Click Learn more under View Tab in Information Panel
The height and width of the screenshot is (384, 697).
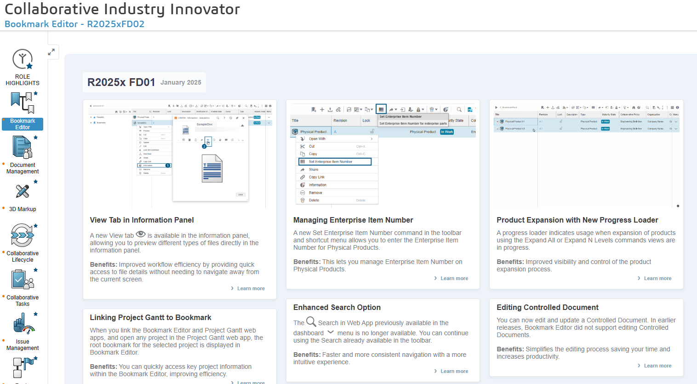pos(251,288)
